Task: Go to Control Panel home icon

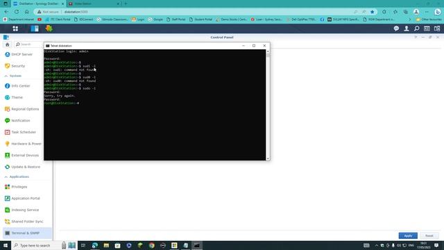Action: coord(8,44)
